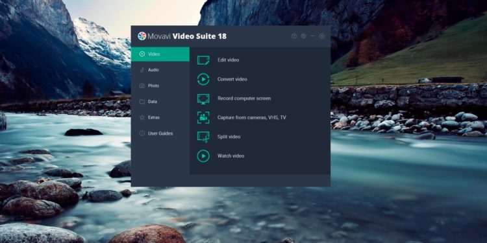Viewport: 487px width, 243px height.
Task: Open the Edit video tool
Action: [218, 60]
